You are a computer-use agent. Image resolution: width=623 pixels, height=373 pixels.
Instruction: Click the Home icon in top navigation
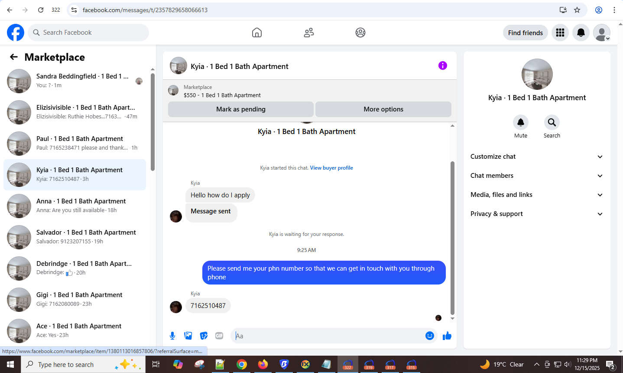(257, 33)
